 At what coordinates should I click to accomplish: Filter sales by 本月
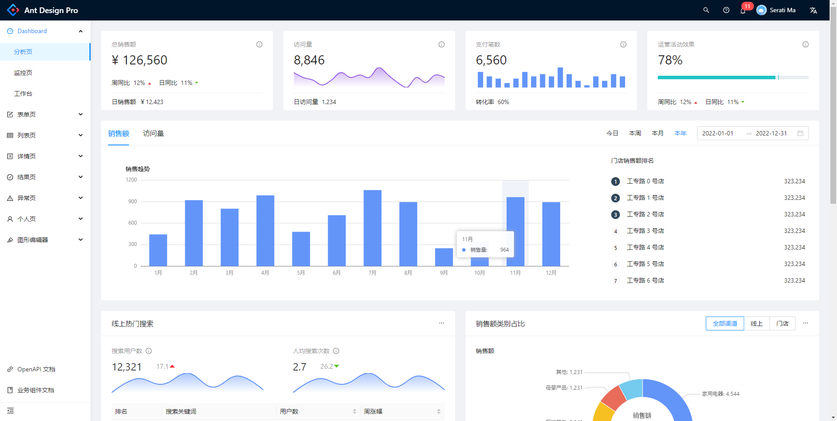tap(658, 133)
